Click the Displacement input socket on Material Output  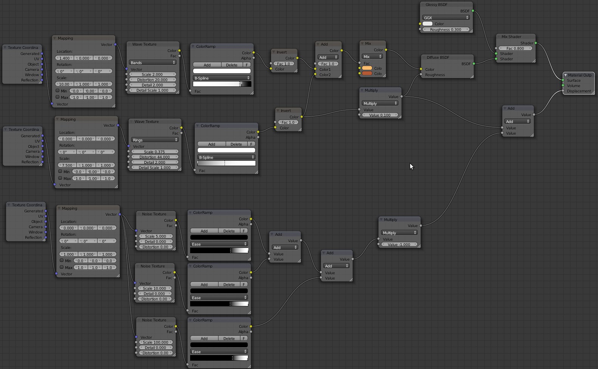[x=563, y=91]
